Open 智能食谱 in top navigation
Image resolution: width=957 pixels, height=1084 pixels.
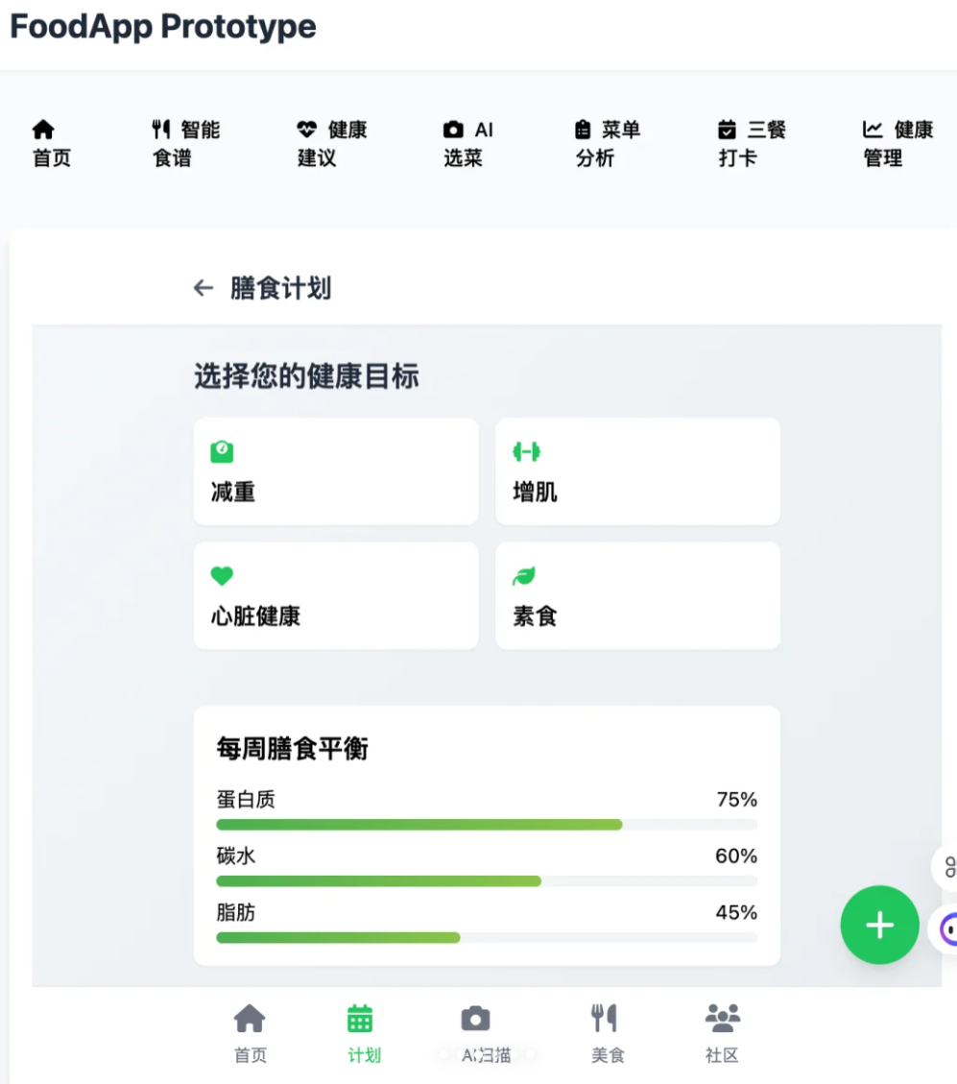(x=185, y=144)
